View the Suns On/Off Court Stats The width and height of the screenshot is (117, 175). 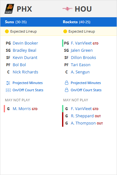[x=28, y=90]
